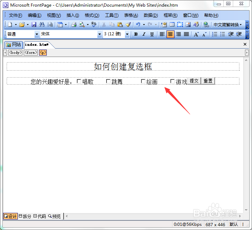Create a new page with toolbar icon
Image resolution: width=252 pixels, height=230 pixels.
tap(10, 24)
